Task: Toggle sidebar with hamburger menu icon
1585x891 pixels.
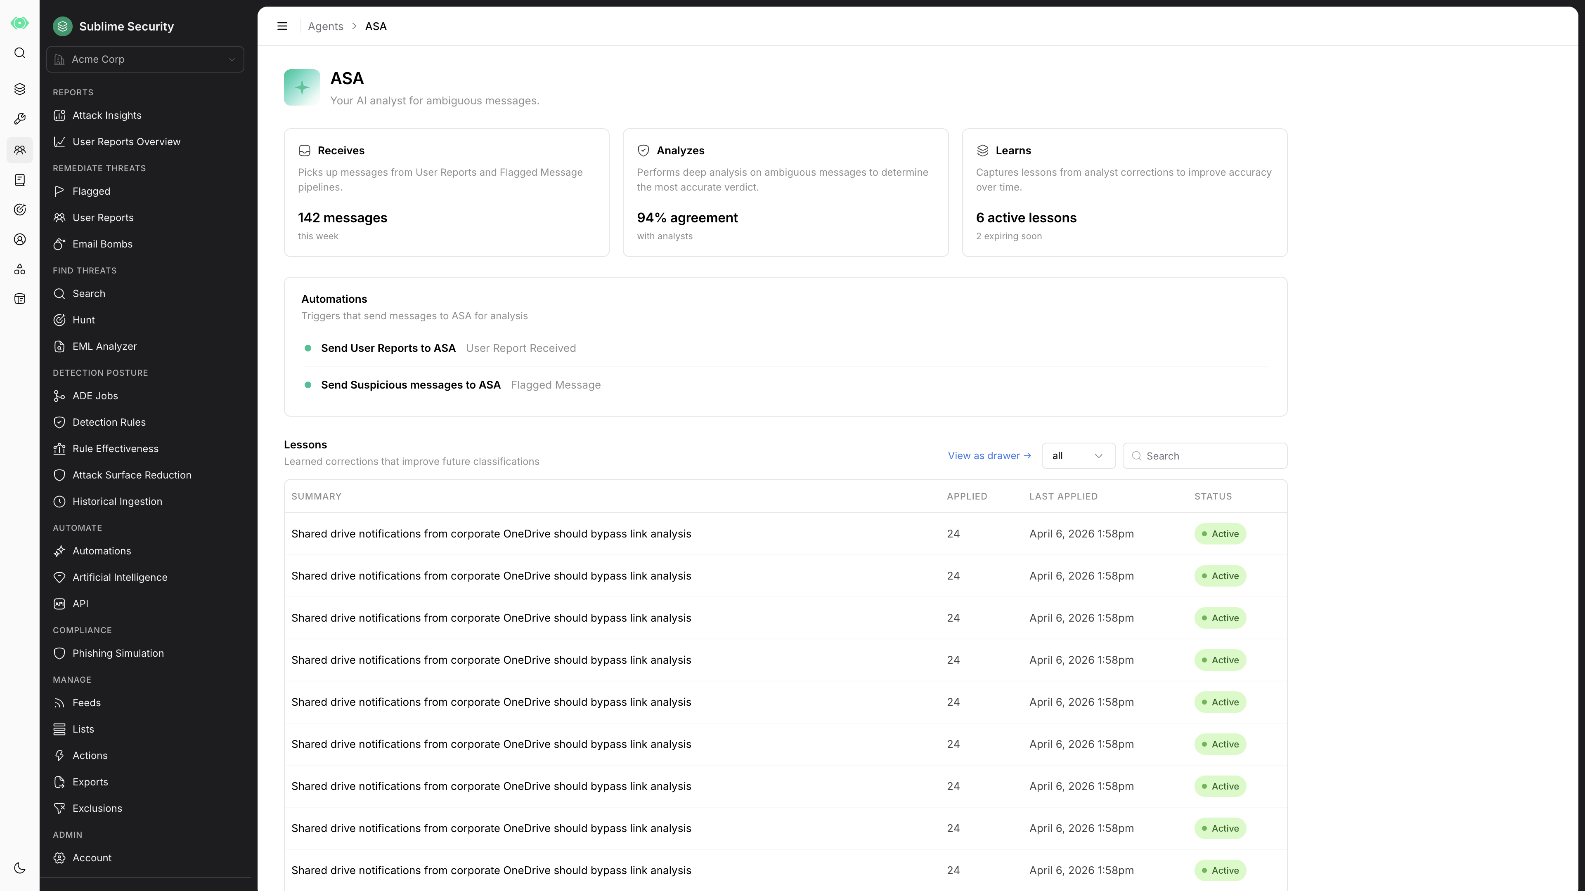Action: (282, 26)
